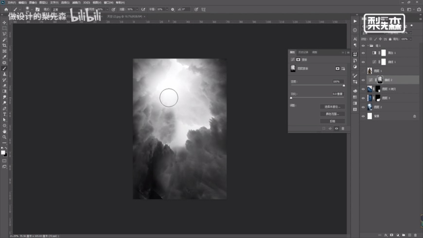
Task: Click the mask density slider handle
Action: [x=344, y=85]
